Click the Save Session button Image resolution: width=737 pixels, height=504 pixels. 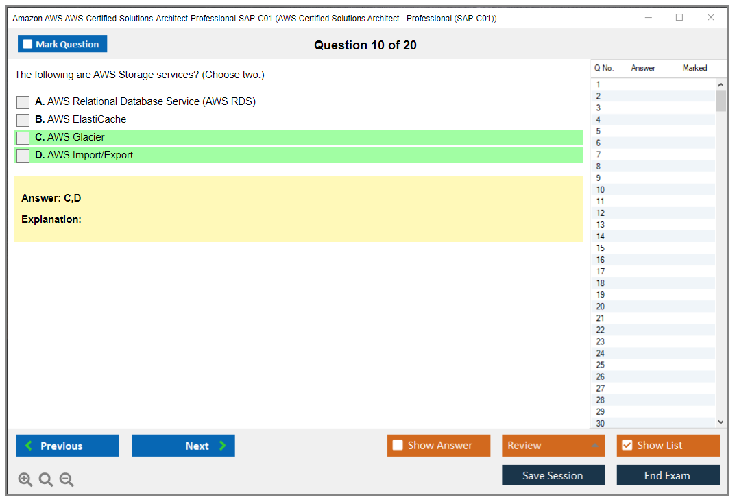coord(553,476)
